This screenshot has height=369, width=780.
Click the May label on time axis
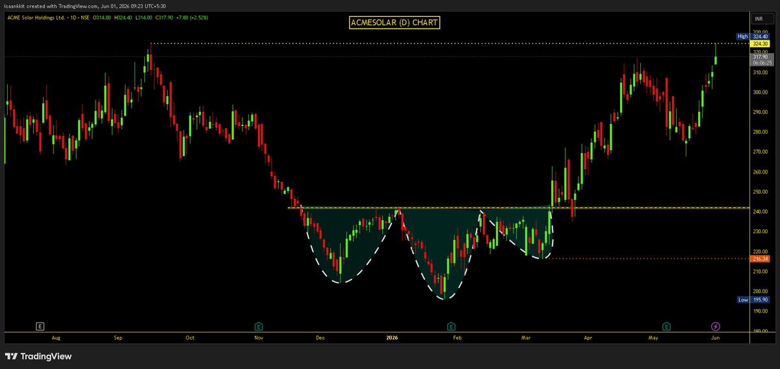pos(653,338)
